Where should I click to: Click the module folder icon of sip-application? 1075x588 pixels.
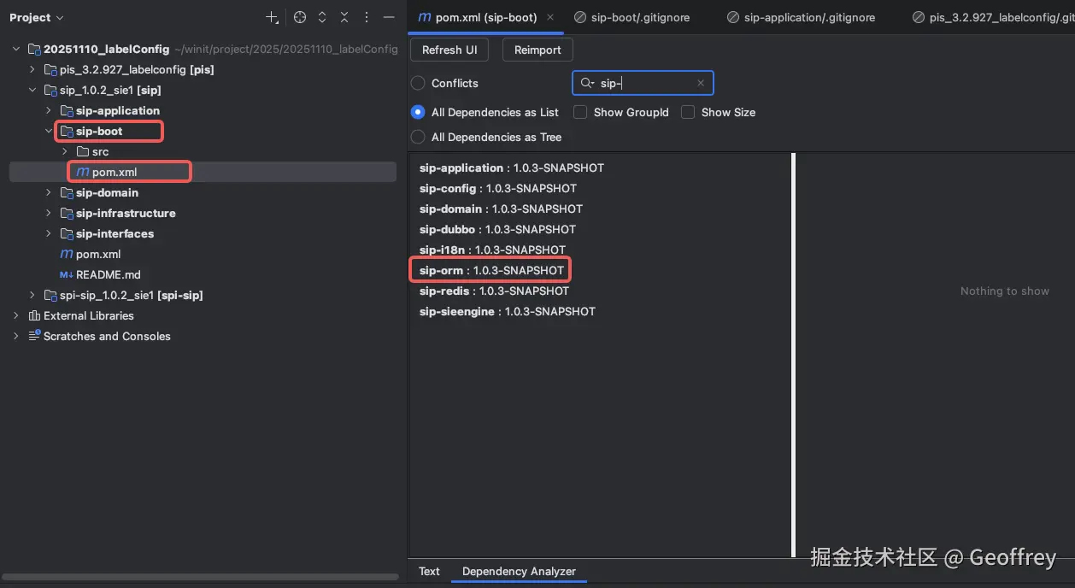click(67, 110)
